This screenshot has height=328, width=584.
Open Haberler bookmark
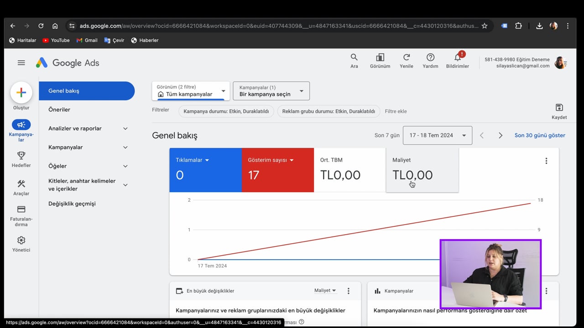coord(145,40)
